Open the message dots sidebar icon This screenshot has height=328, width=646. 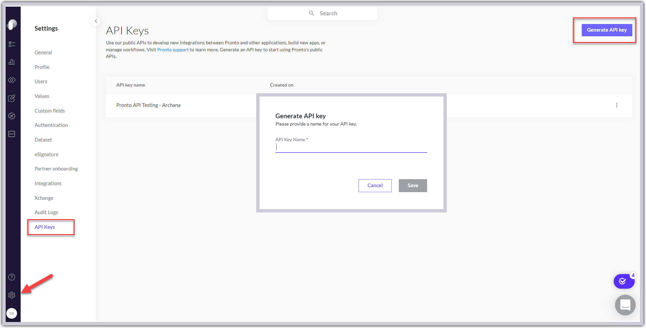coord(12,134)
